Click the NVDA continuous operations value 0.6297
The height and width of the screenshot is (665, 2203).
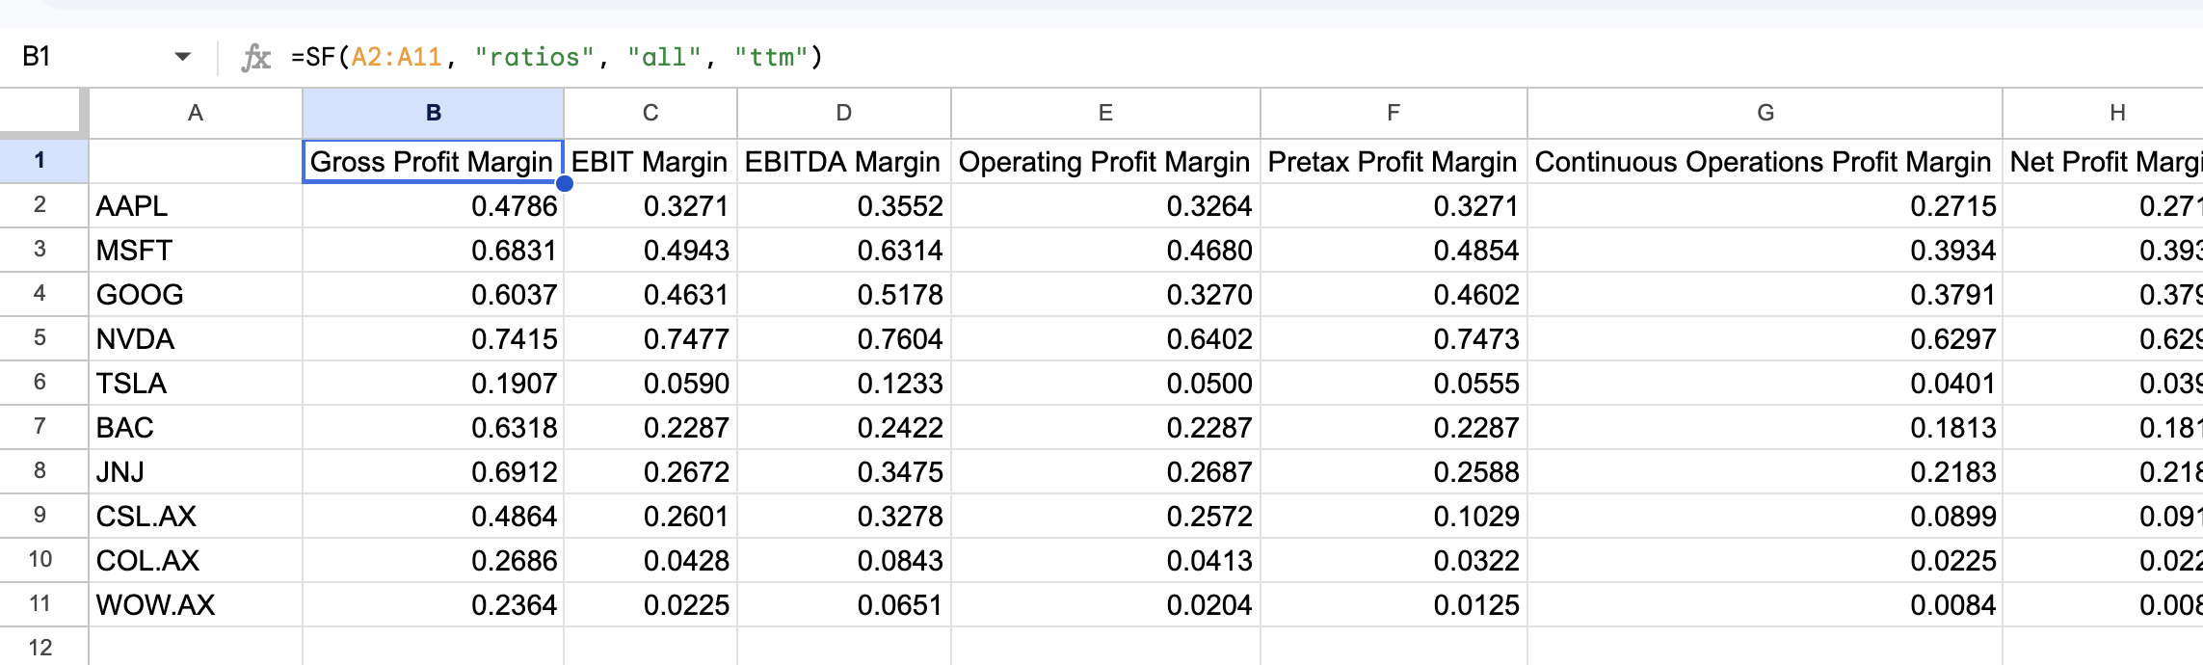(1765, 338)
